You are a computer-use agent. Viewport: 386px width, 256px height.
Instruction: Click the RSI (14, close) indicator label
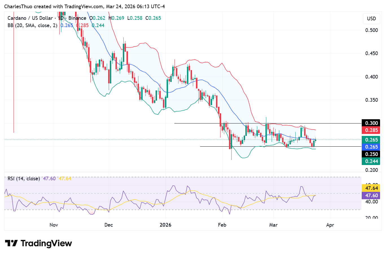(x=23, y=179)
